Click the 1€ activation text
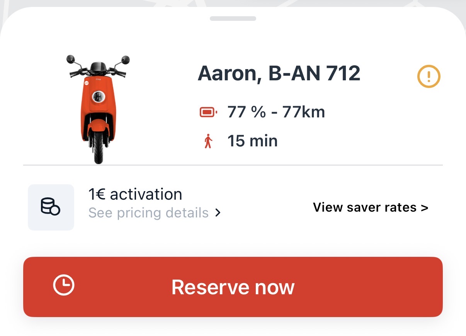The height and width of the screenshot is (336, 466). click(135, 194)
